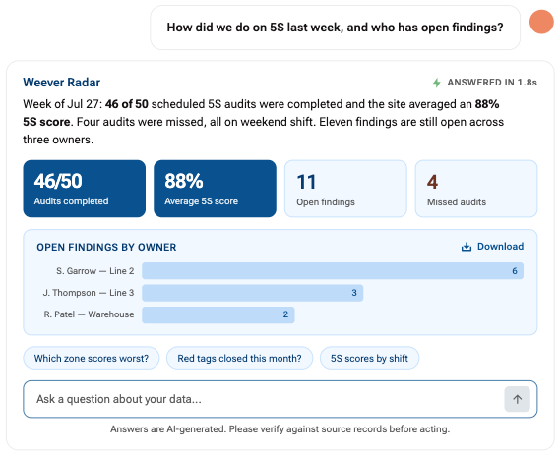Screen dimensions: 560x456
Task: Click the R. Patel Warehouse bar
Action: tap(218, 314)
